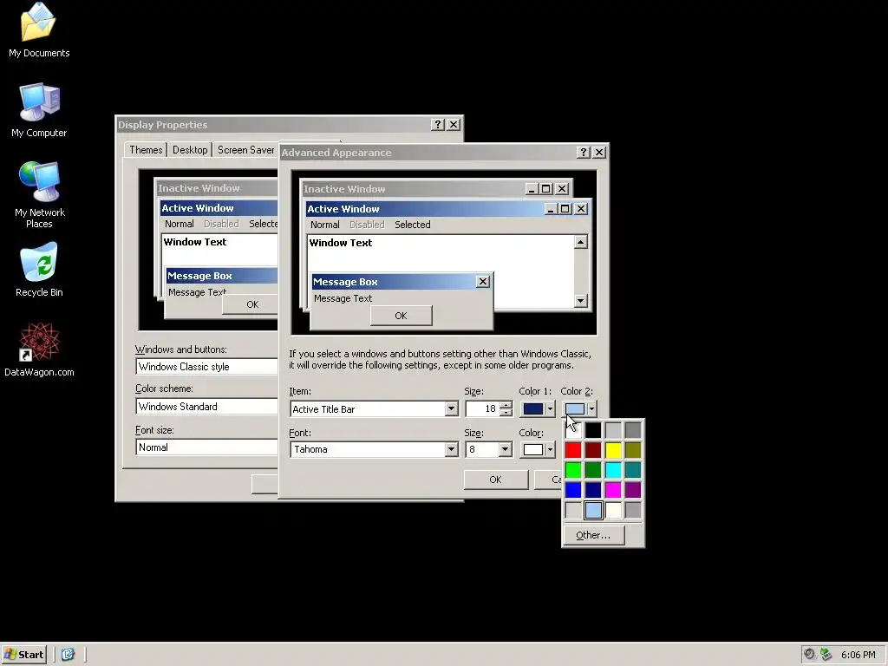Click the speaker tray icon
Screen dimensions: 888x666
(810, 654)
